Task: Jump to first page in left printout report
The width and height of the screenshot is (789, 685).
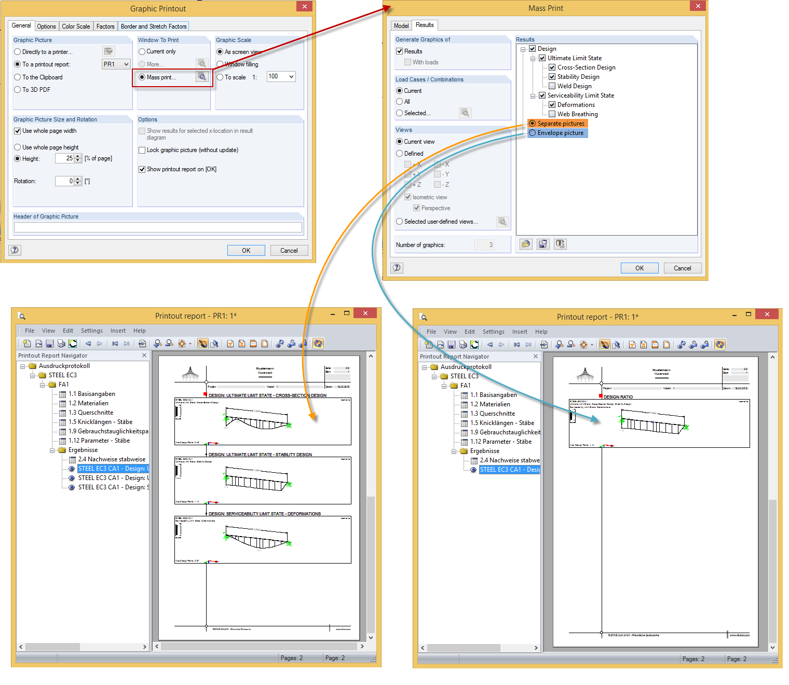Action: click(115, 344)
